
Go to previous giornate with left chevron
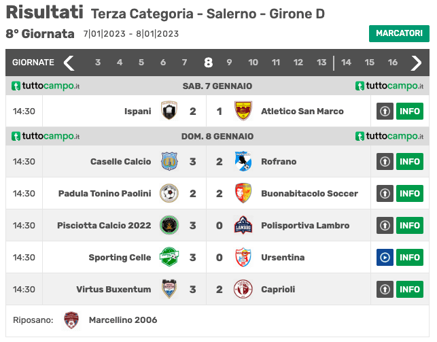pyautogui.click(x=69, y=63)
